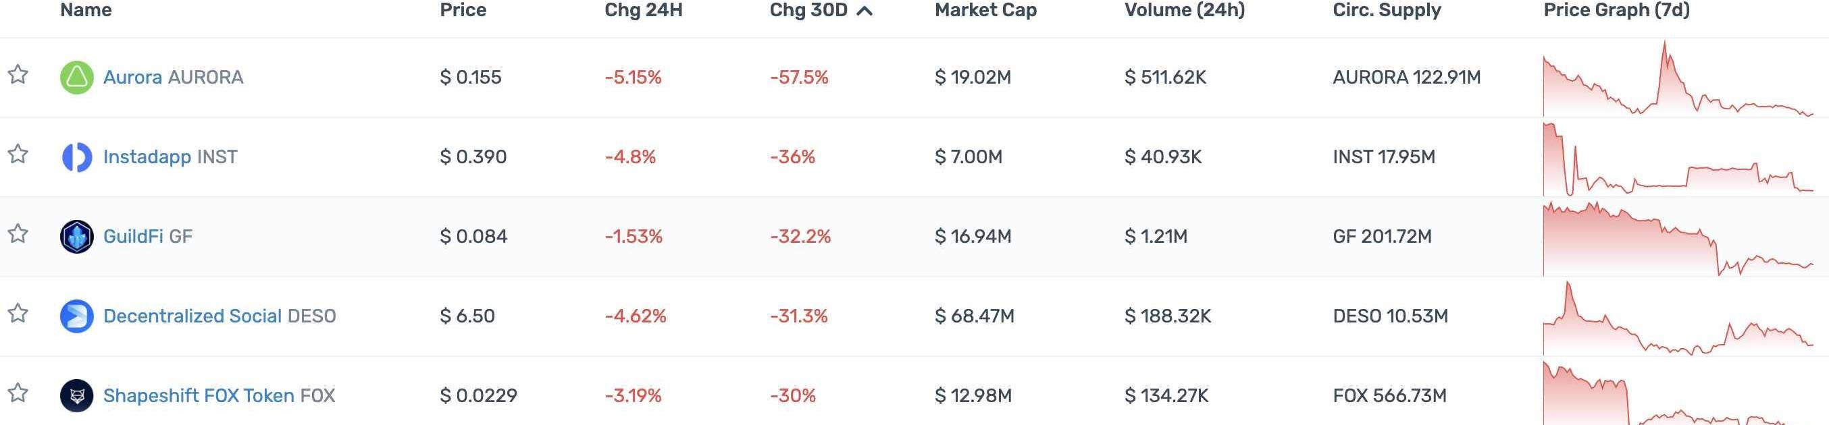Click the Aurora green triangle logo
The width and height of the screenshot is (1829, 425).
click(77, 78)
